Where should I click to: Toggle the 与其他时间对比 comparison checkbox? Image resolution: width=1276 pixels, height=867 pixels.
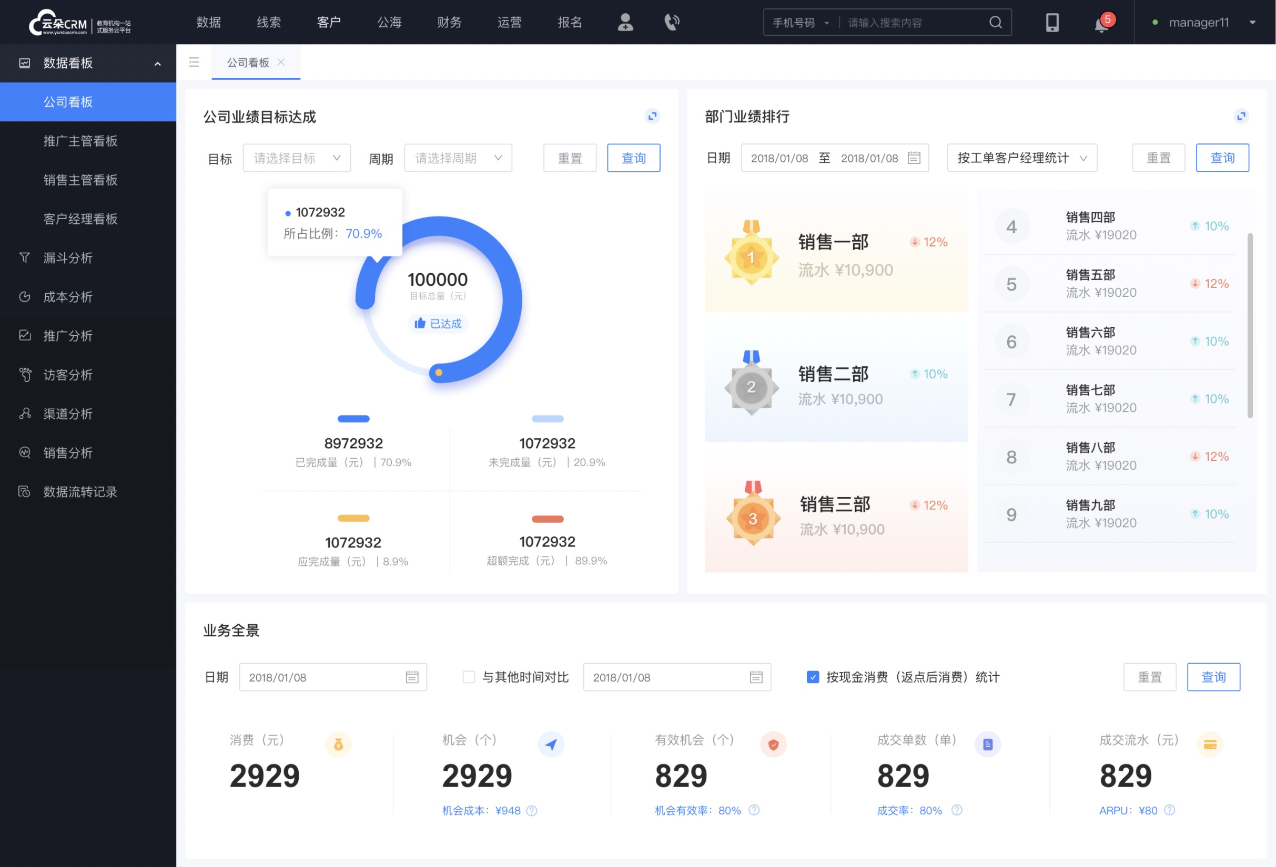tap(464, 676)
